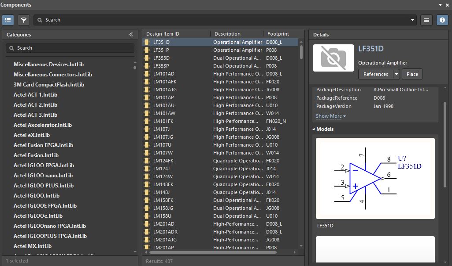Image resolution: width=452 pixels, height=266 pixels.
Task: Click the component icon for LM101AFK
Action: [x=147, y=82]
